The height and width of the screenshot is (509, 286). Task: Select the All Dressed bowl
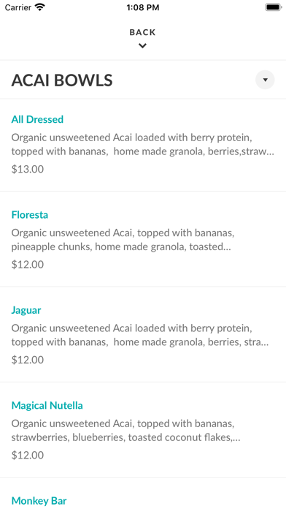[37, 119]
